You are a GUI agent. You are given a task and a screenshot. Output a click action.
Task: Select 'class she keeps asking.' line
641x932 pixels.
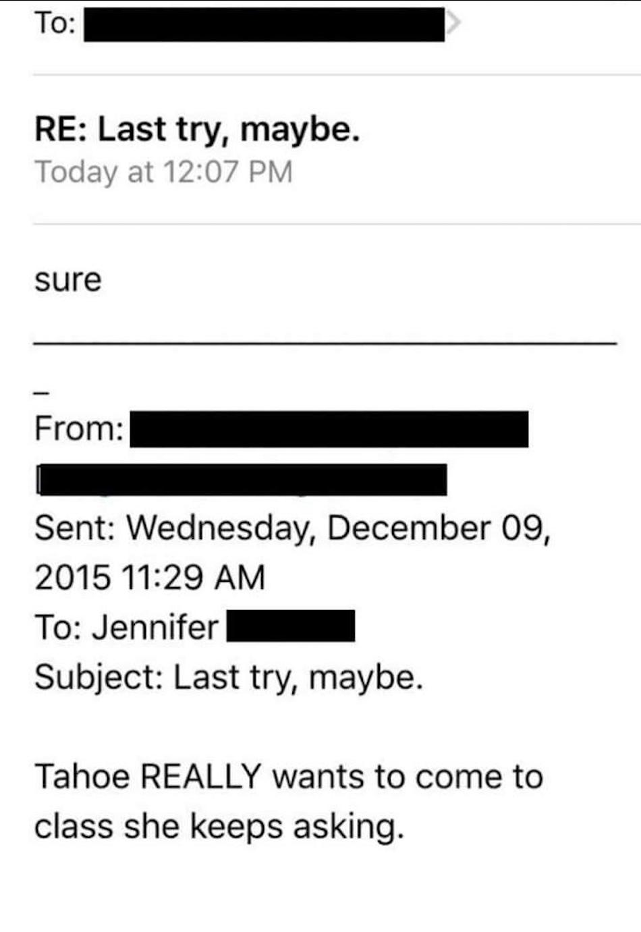click(219, 826)
